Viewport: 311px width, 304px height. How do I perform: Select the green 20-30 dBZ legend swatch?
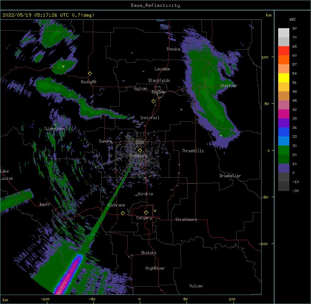(284, 150)
